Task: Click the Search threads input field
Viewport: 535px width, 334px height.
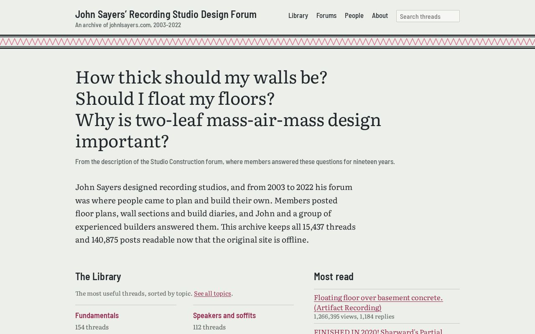Action: pyautogui.click(x=428, y=16)
